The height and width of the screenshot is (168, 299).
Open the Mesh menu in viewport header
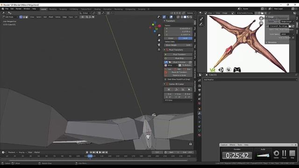(x=51, y=17)
